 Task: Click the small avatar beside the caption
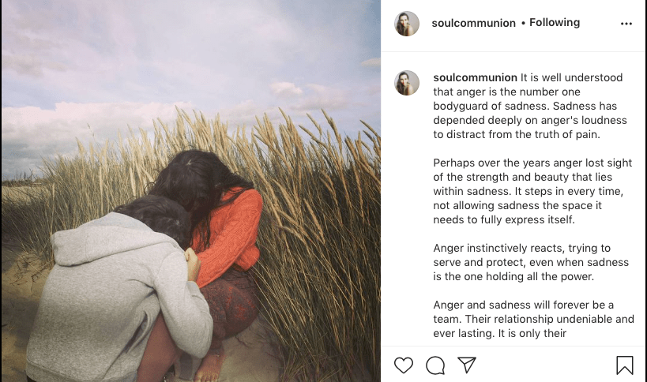coord(407,83)
